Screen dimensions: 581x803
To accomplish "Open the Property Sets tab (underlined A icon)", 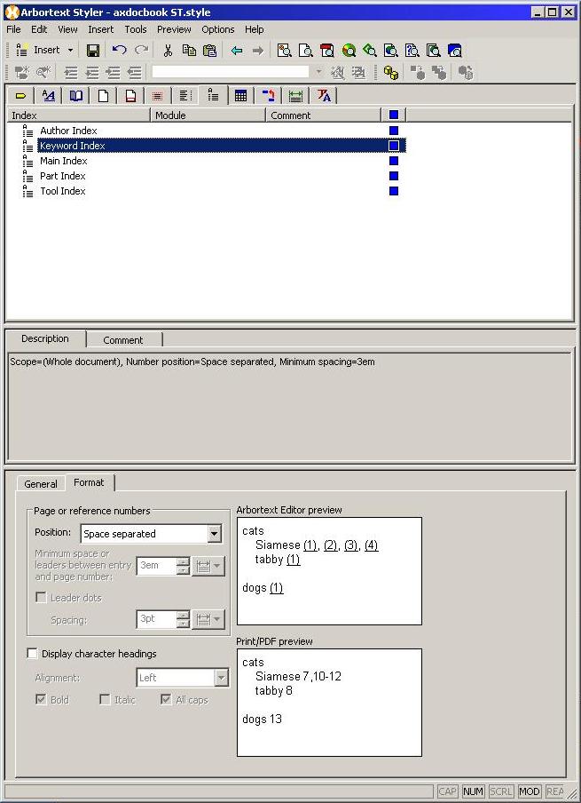I will 49,96.
